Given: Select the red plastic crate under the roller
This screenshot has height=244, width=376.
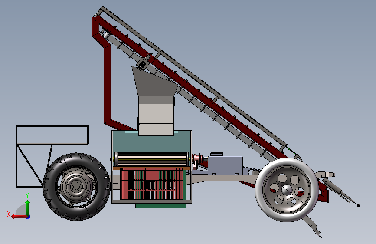Looking at the screenshot, I should pos(151,184).
